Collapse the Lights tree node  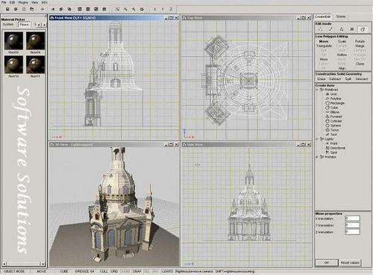317,139
